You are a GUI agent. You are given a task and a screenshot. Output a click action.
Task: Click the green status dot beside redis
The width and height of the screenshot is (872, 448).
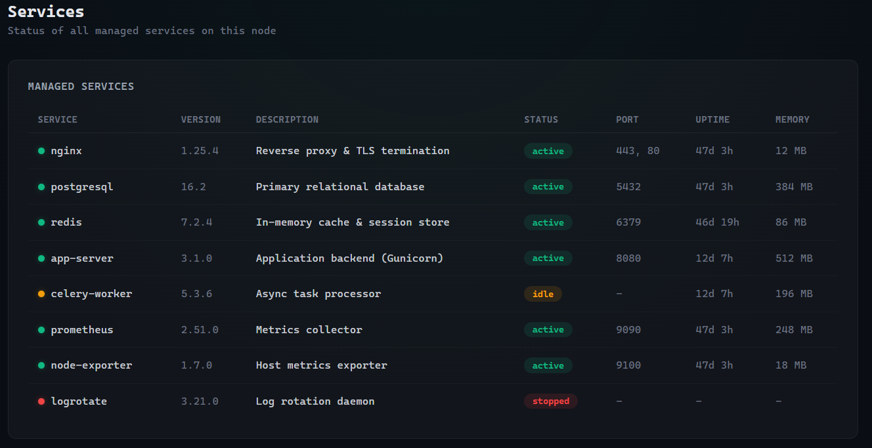click(41, 222)
